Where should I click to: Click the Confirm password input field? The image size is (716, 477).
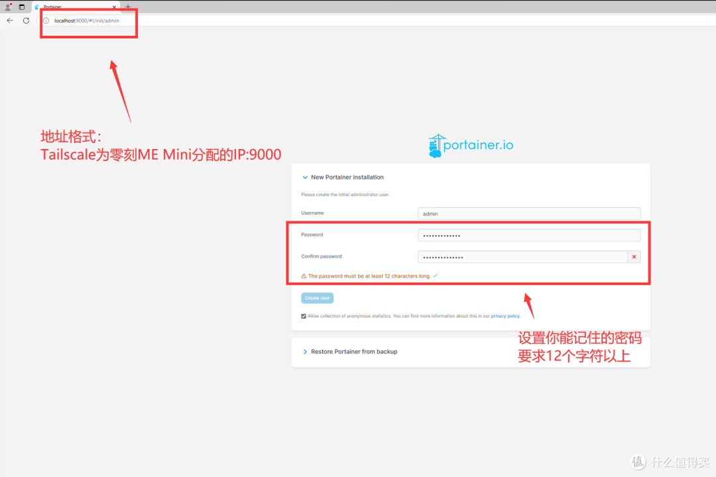pyautogui.click(x=522, y=256)
